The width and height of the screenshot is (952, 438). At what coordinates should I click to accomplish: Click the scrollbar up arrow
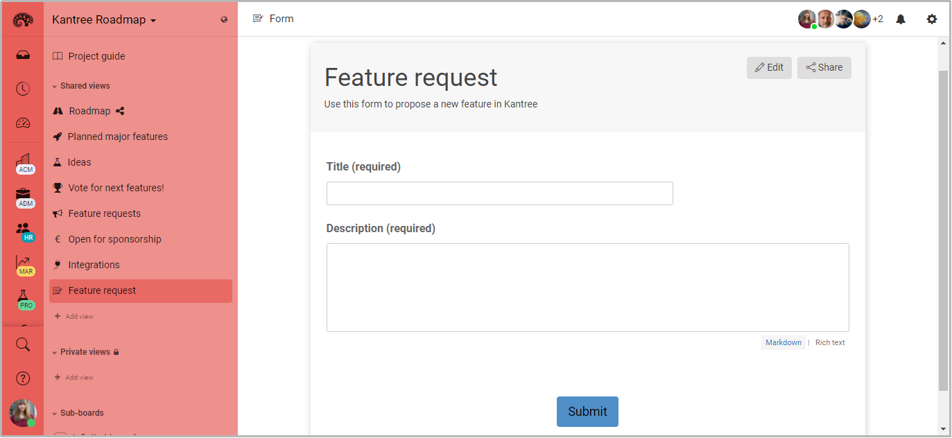[x=943, y=44]
